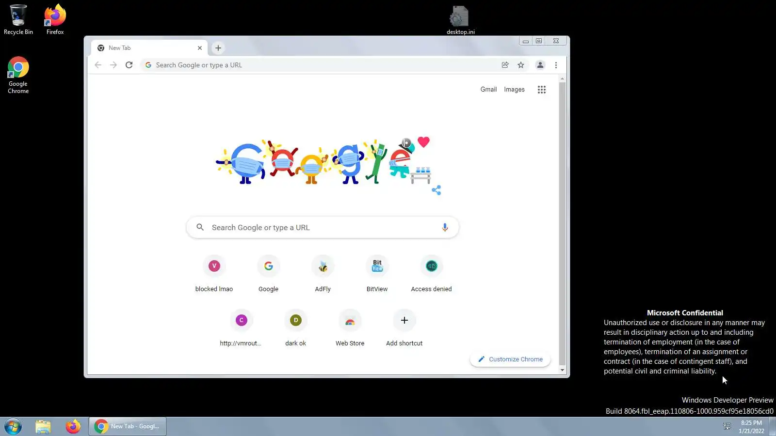Select the Google Chrome desktop shortcut

click(x=18, y=75)
